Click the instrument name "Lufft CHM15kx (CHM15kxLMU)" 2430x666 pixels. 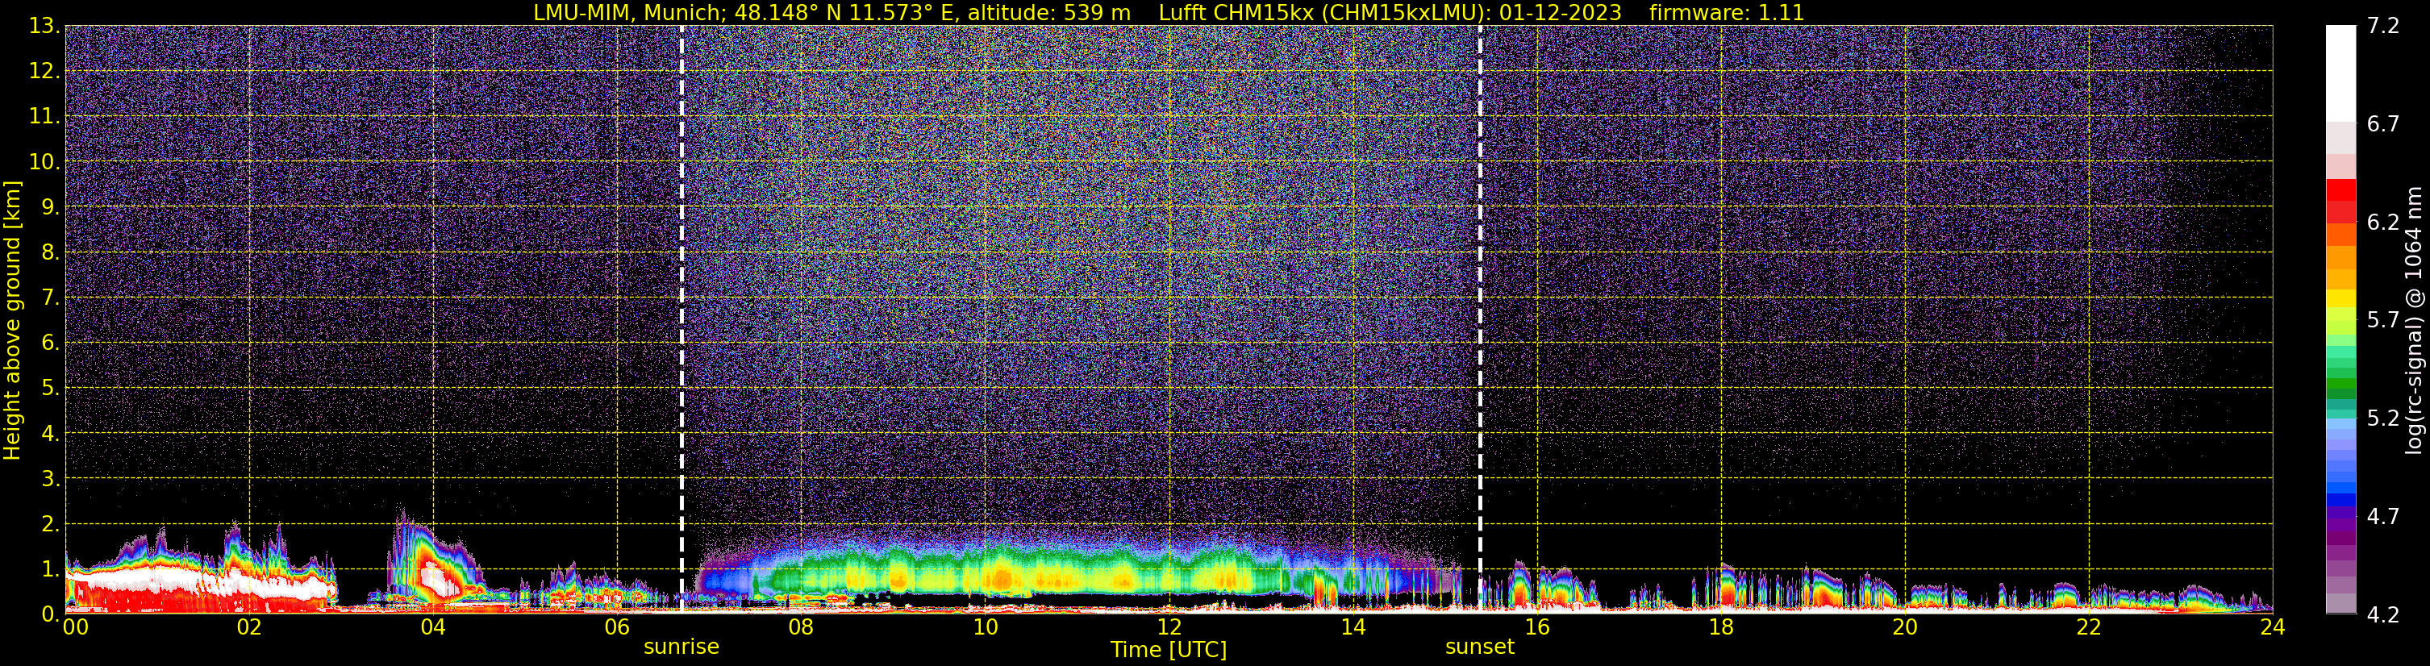[x=1324, y=13]
